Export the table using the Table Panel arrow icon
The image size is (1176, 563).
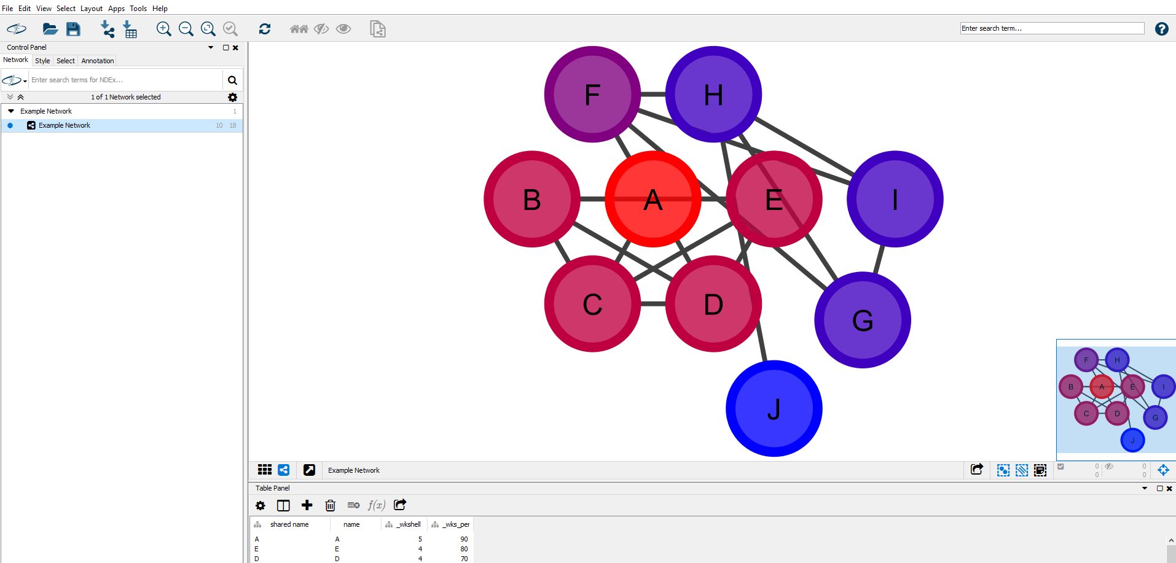(400, 505)
